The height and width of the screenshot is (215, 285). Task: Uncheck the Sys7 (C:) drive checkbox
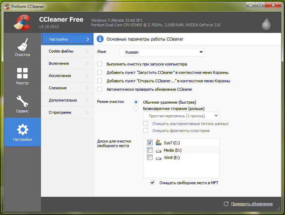(x=150, y=143)
